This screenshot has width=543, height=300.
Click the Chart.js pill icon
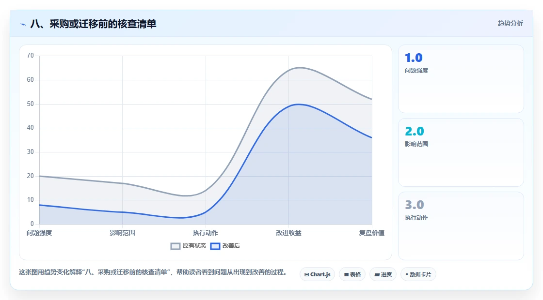pos(306,275)
